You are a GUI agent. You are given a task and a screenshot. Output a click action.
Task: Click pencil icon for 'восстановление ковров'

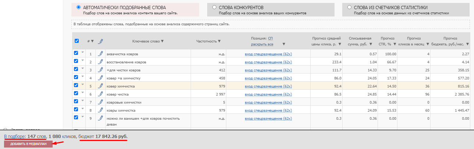click(x=100, y=62)
